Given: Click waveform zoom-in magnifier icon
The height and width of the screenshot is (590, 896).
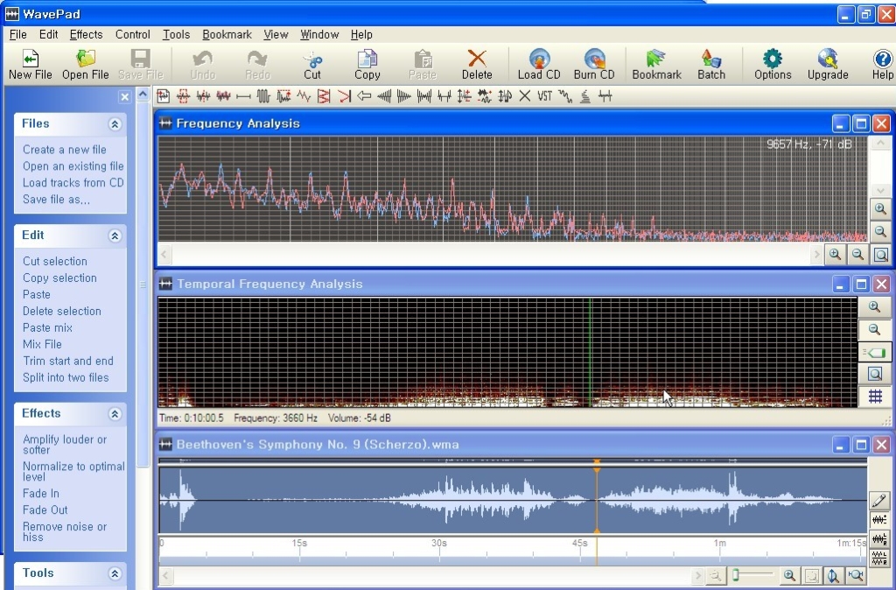Looking at the screenshot, I should tap(789, 576).
